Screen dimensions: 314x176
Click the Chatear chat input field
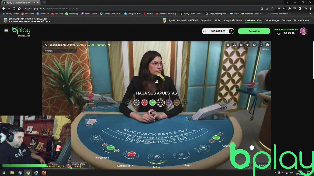(60, 51)
